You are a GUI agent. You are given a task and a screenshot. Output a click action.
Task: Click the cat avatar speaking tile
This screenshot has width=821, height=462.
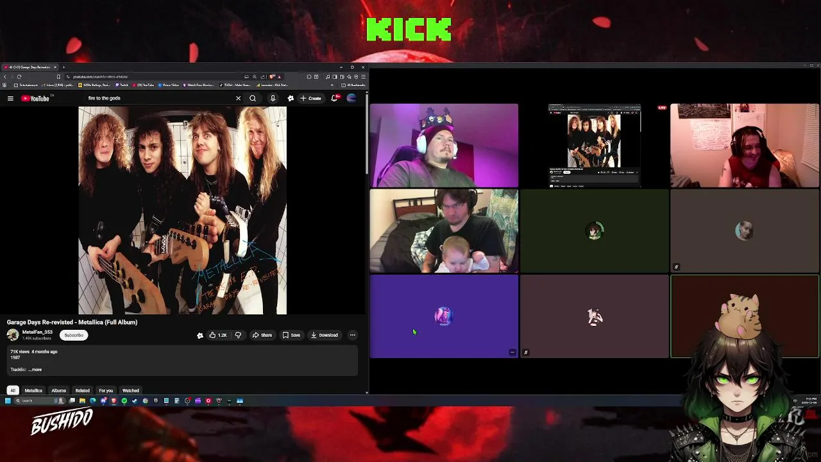(745, 316)
